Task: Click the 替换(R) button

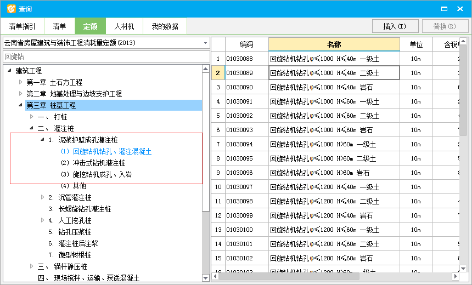Action: (445, 26)
